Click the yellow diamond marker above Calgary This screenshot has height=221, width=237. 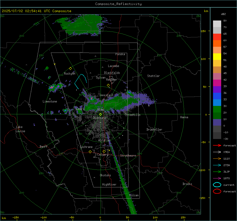tap(104, 151)
